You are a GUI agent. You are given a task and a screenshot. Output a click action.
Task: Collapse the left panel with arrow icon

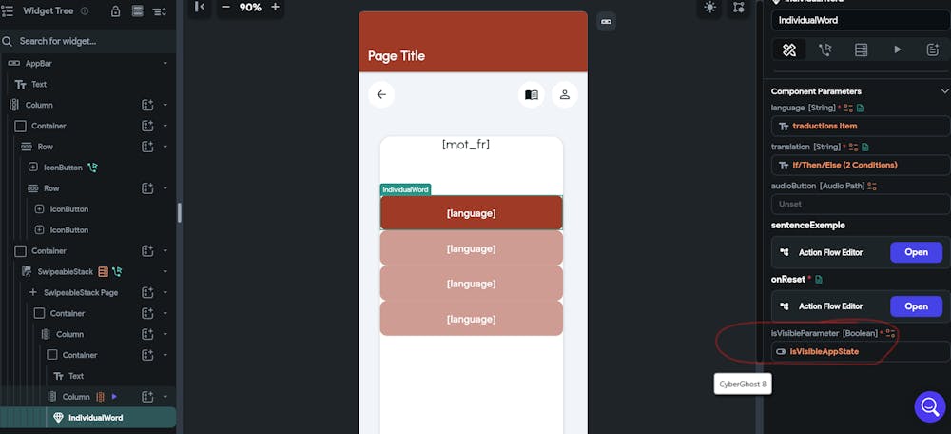pos(200,7)
